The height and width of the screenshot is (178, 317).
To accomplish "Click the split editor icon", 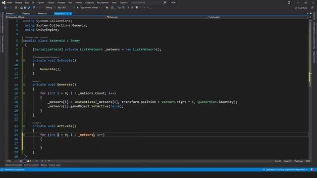I will pyautogui.click(x=310, y=17).
